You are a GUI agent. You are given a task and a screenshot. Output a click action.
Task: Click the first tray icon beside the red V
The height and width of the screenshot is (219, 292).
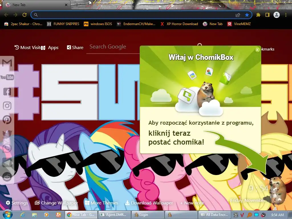pyautogui.click(x=236, y=215)
